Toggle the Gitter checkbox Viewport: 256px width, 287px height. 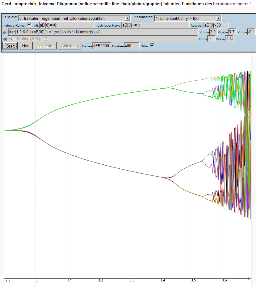click(x=152, y=45)
